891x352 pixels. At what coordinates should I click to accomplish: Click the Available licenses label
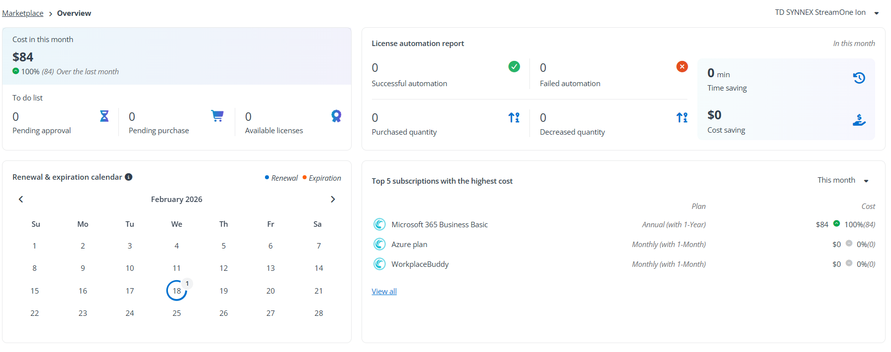click(274, 130)
